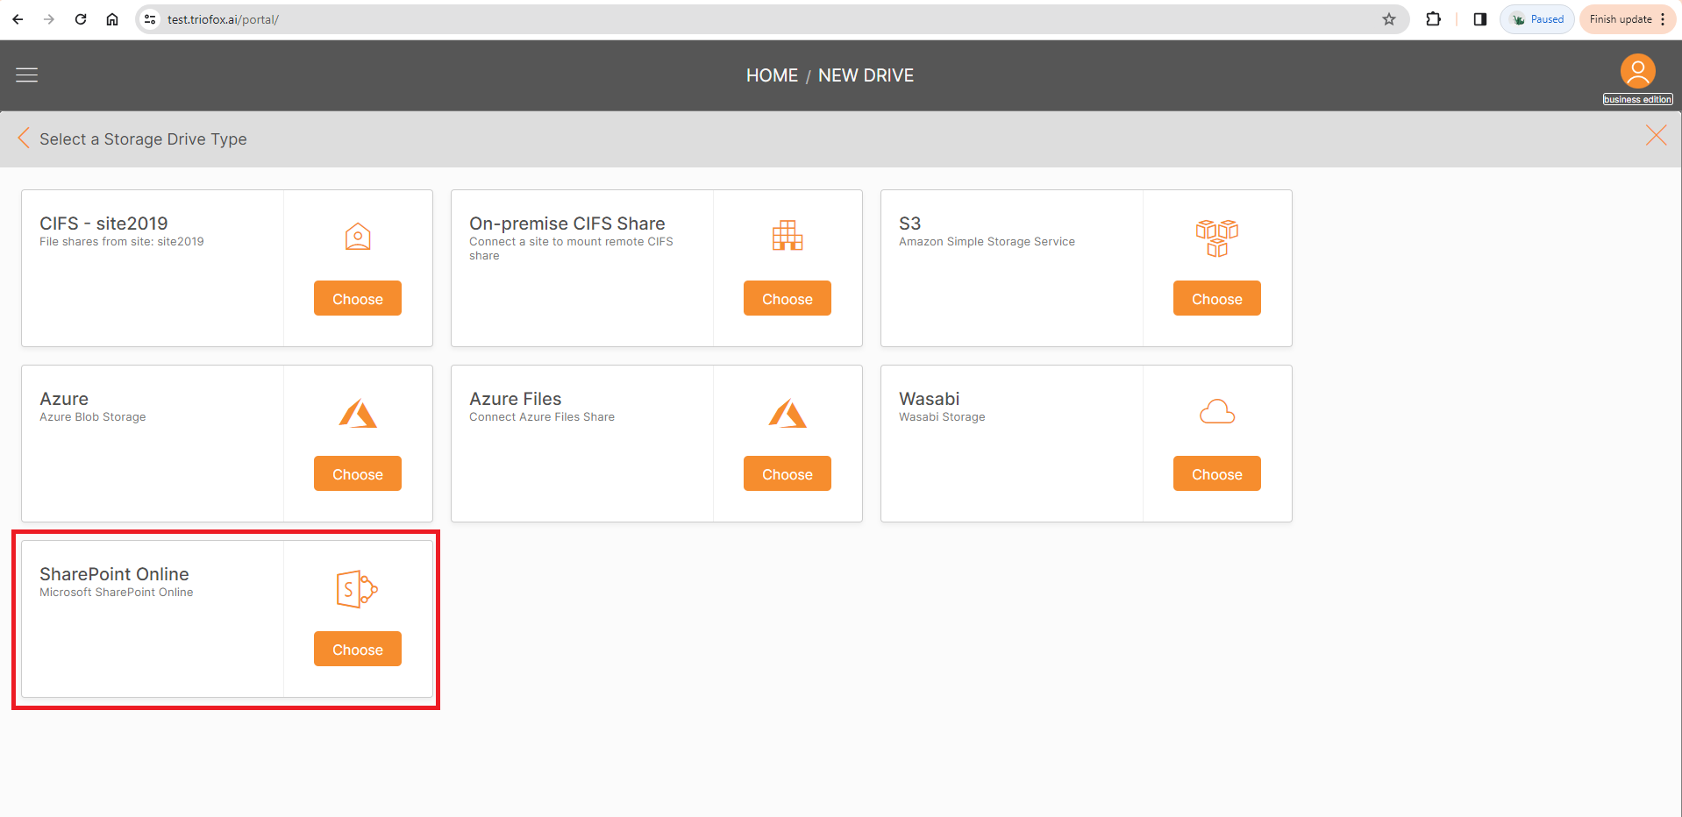Click the Azure Blob Storage logo icon
This screenshot has height=817, width=1682.
click(x=358, y=413)
